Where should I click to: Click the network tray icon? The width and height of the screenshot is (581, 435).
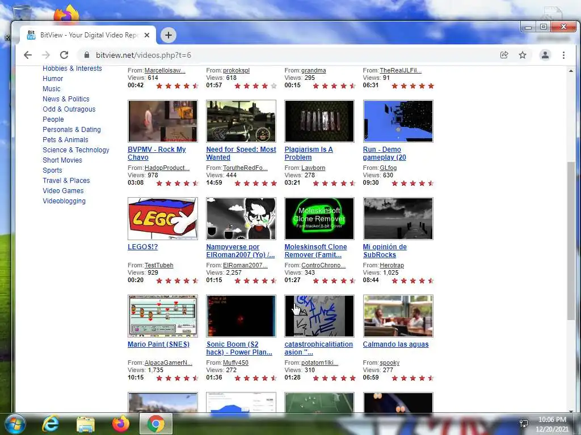coord(524,424)
